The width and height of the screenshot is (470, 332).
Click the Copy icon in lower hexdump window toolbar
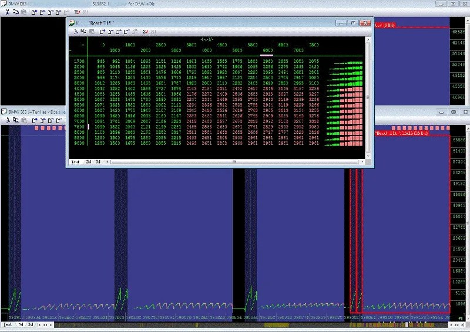point(16,120)
